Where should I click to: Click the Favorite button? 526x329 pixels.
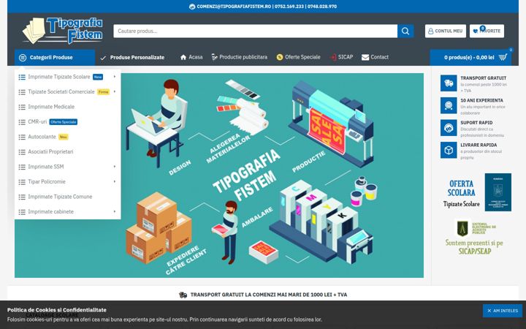click(x=487, y=31)
